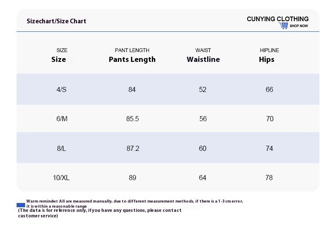
Task: Select the 6/M size row label
Action: 62,119
